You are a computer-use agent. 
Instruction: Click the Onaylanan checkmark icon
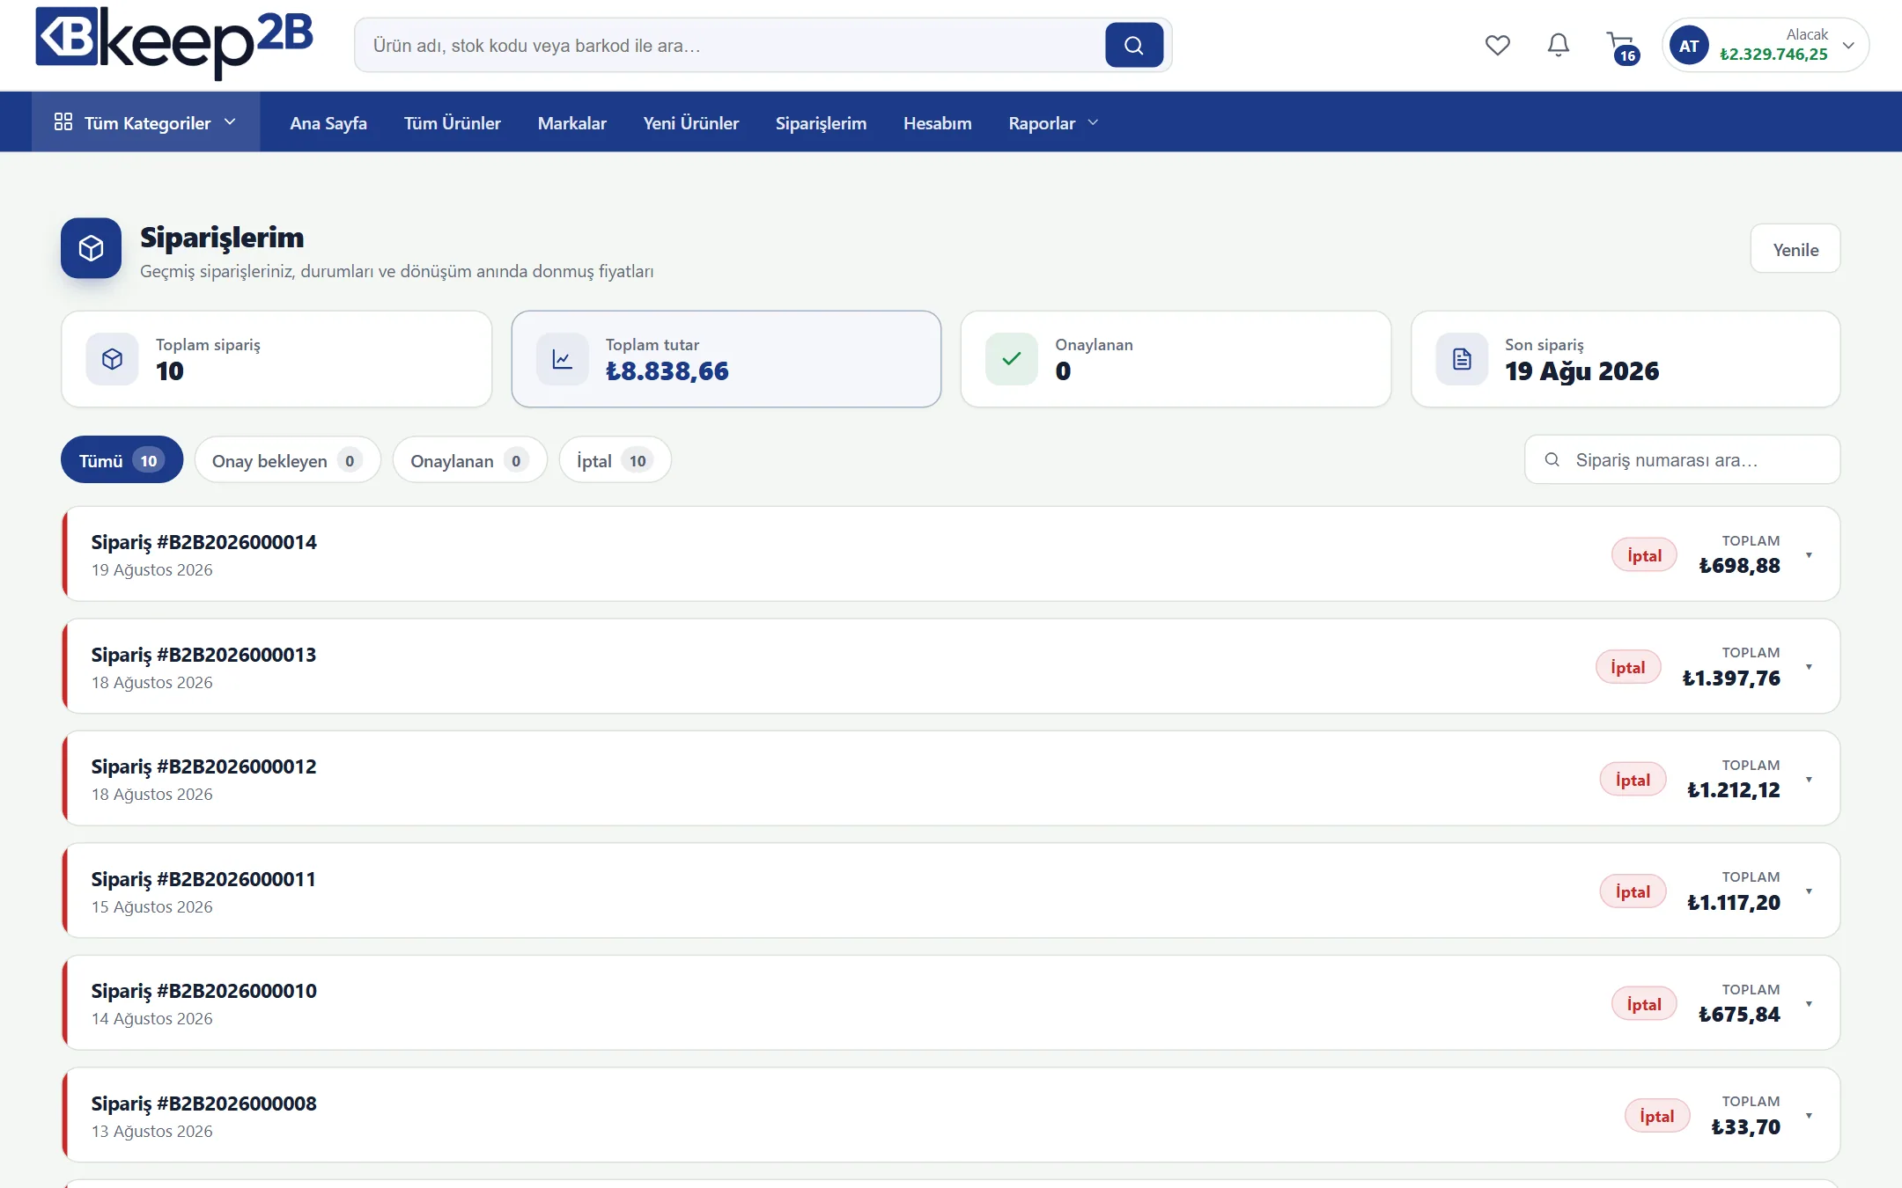click(x=1012, y=359)
